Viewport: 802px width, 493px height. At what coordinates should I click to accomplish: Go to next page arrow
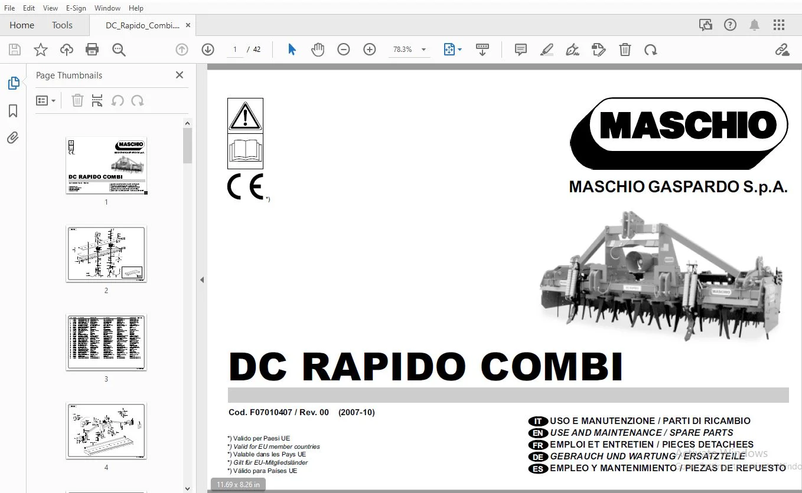tap(208, 50)
